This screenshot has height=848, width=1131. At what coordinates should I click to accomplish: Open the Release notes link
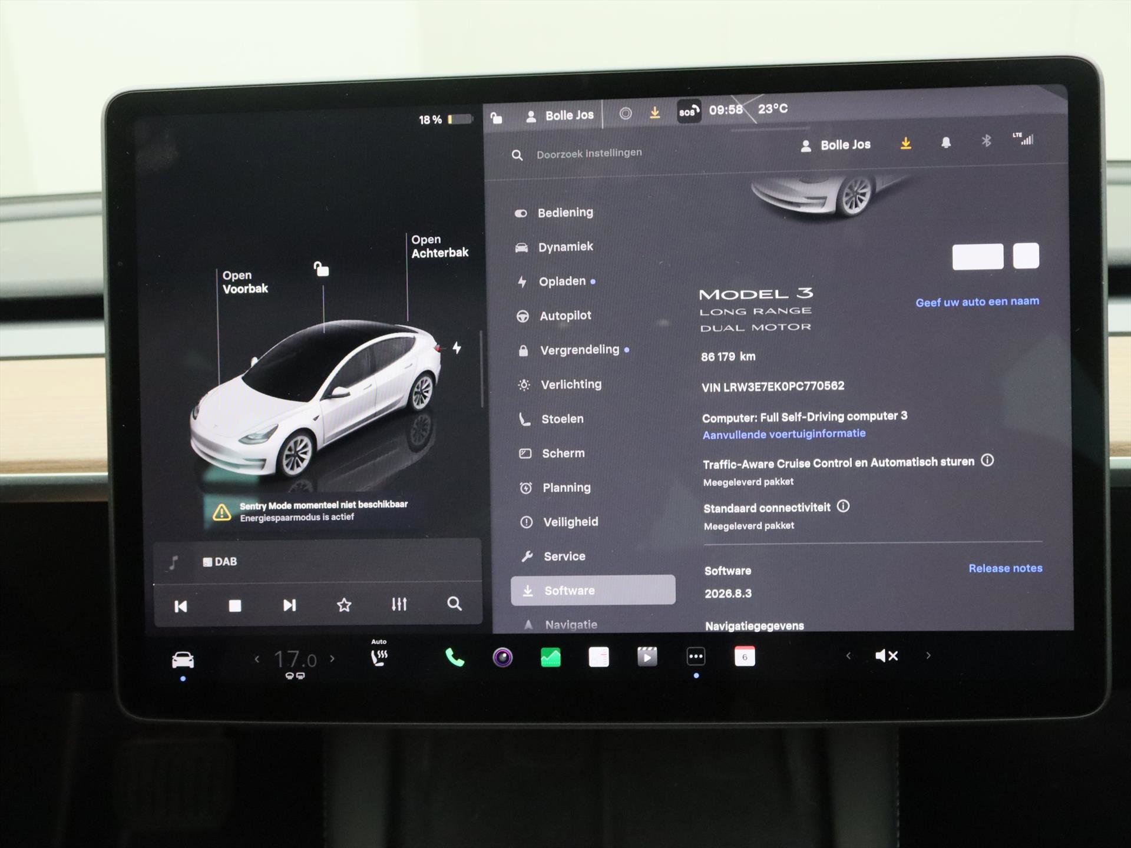[x=1005, y=568]
